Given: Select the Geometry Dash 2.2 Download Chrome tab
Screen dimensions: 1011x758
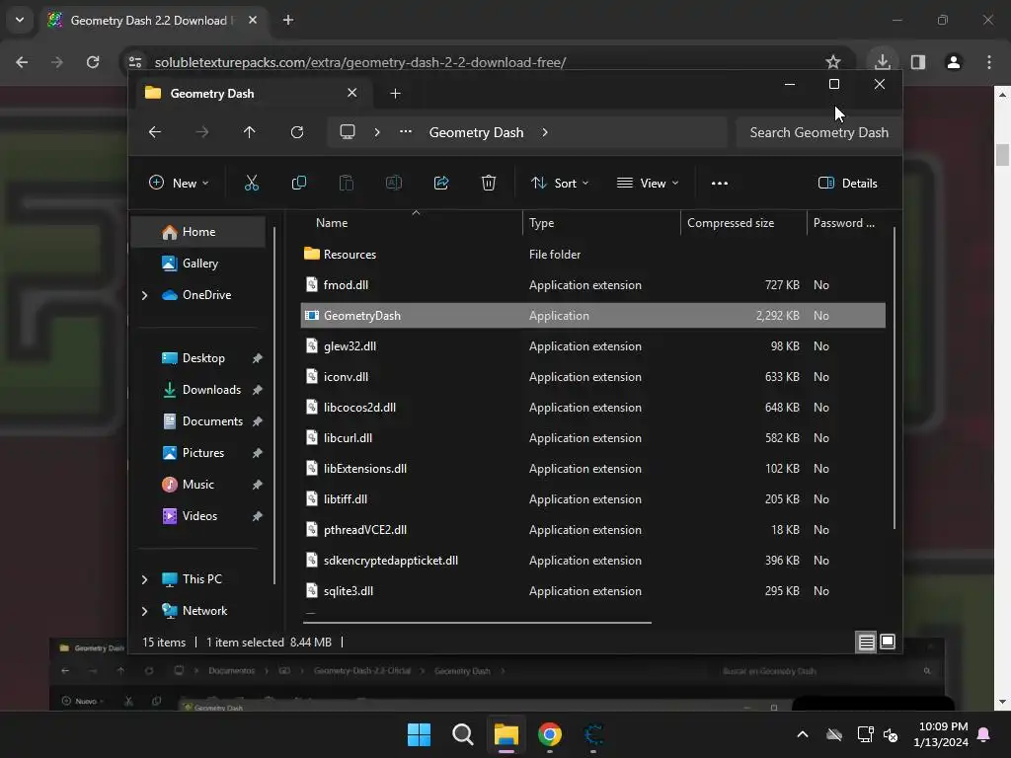Looking at the screenshot, I should click(x=155, y=20).
